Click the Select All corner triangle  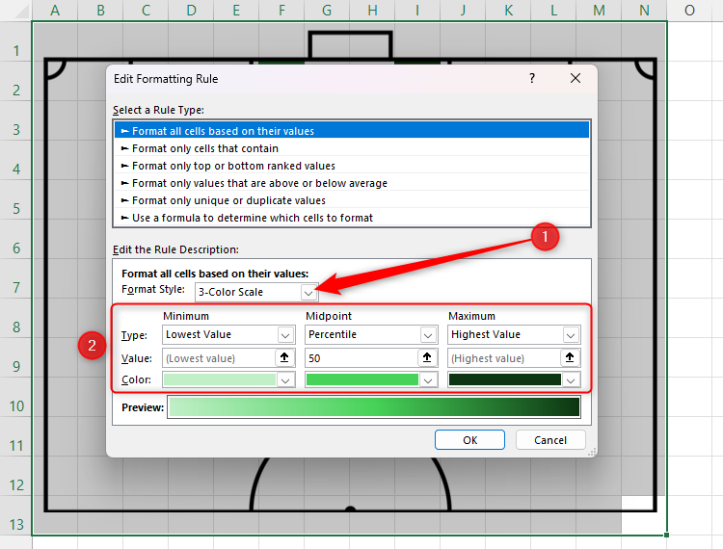pyautogui.click(x=21, y=12)
